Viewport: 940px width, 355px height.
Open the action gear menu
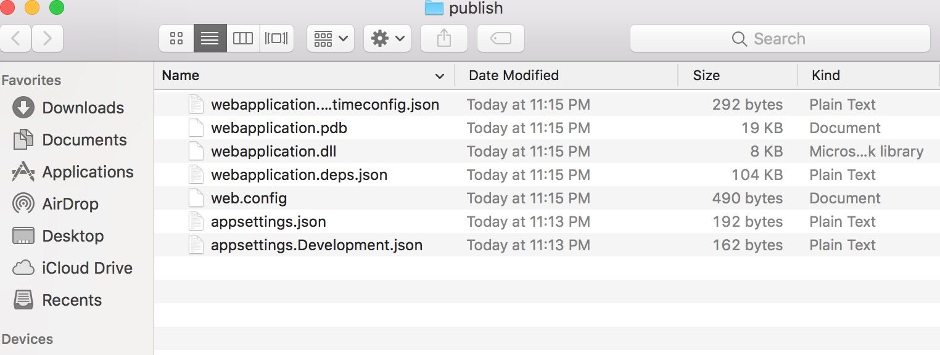click(387, 38)
